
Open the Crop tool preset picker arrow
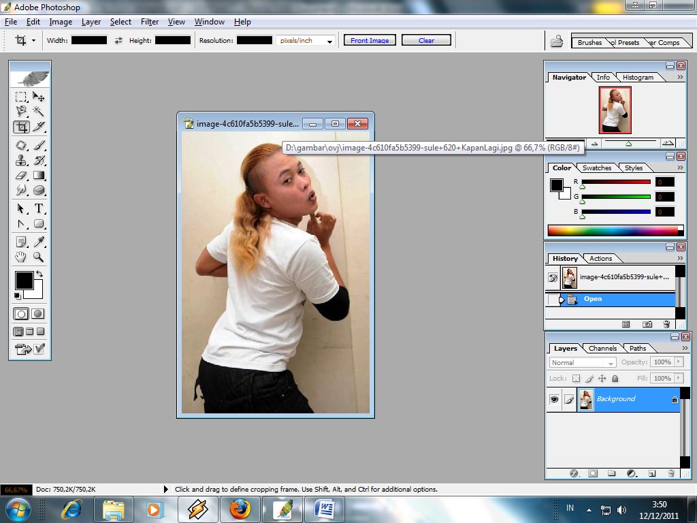click(33, 40)
